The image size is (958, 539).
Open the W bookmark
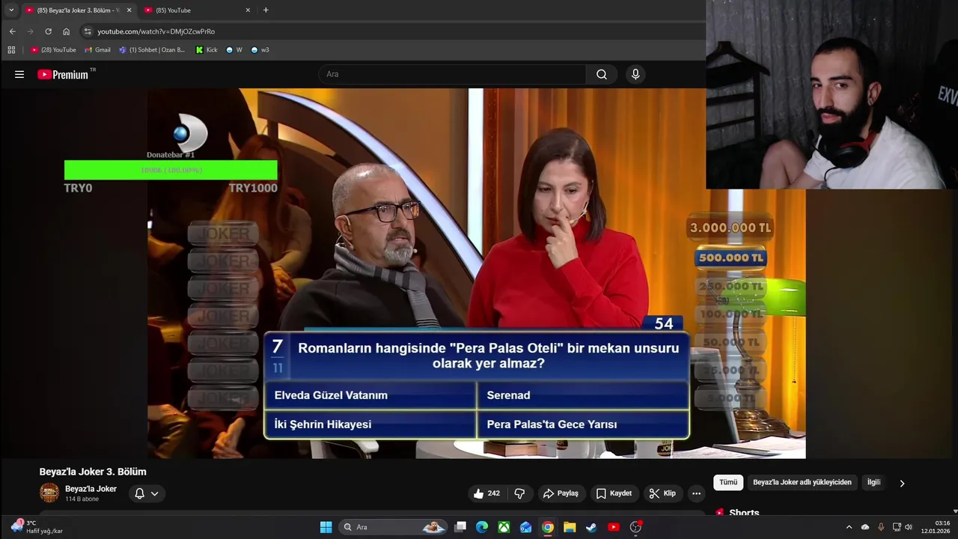click(x=234, y=50)
